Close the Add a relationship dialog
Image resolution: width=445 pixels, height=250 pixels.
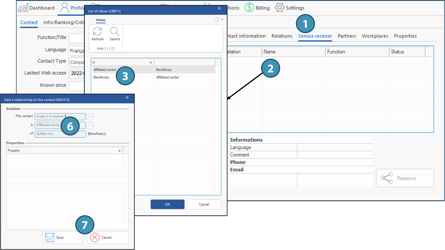(127, 98)
